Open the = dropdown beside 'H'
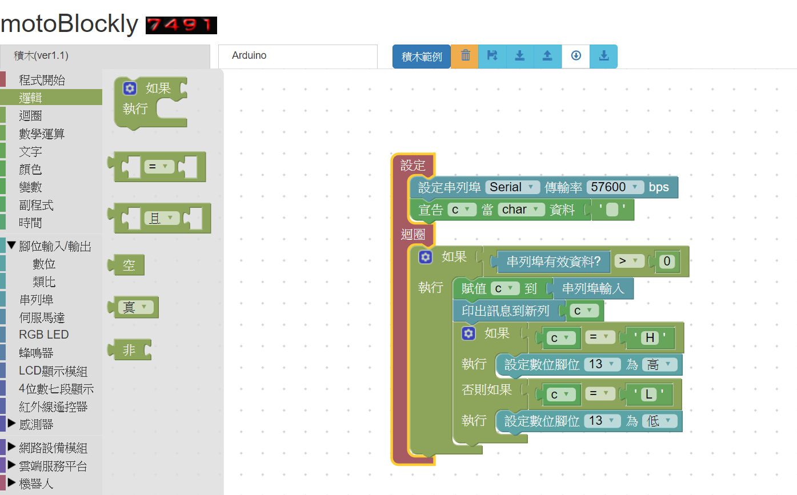 (600, 337)
